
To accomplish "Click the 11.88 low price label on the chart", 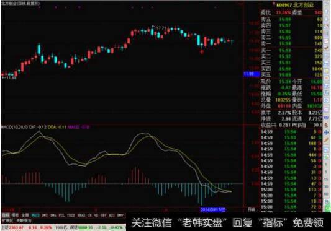I will click(x=11, y=78).
